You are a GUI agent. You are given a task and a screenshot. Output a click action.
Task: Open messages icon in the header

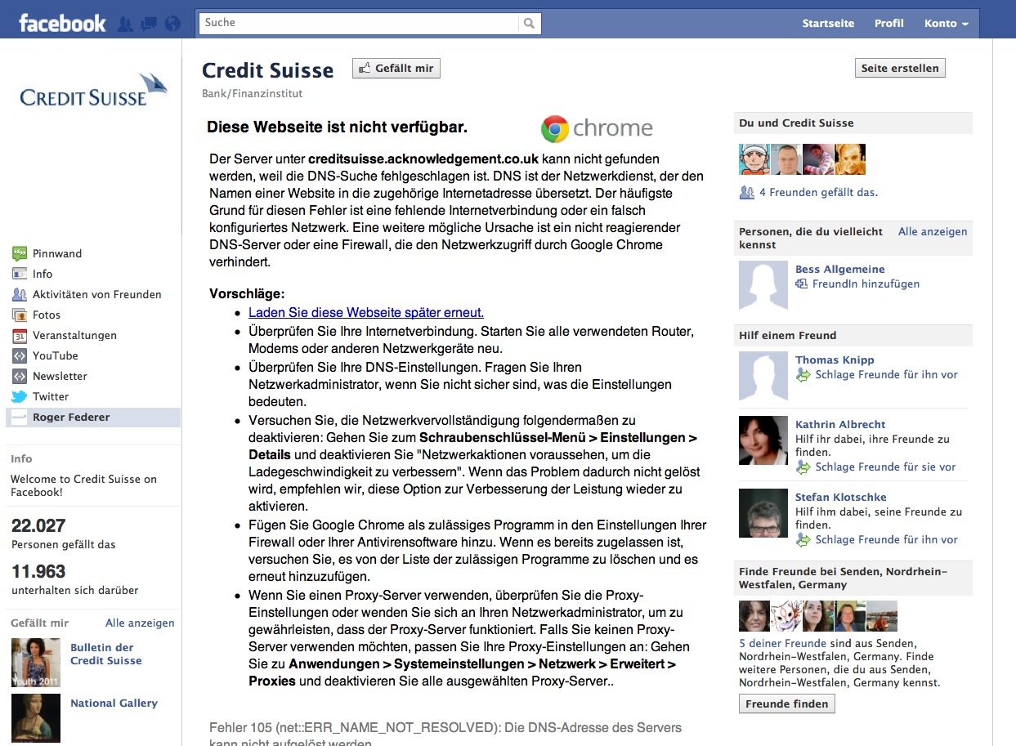(149, 24)
